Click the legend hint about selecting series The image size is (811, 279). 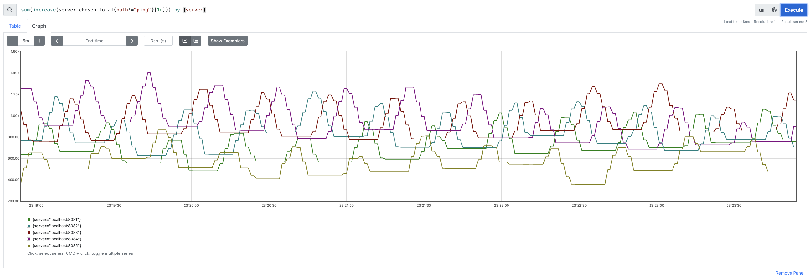tap(80, 253)
